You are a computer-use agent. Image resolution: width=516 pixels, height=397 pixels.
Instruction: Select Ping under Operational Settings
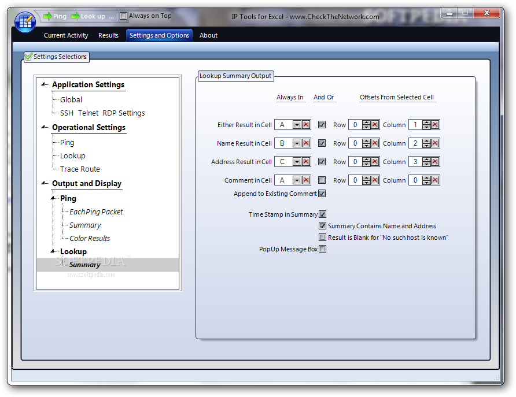click(x=67, y=143)
